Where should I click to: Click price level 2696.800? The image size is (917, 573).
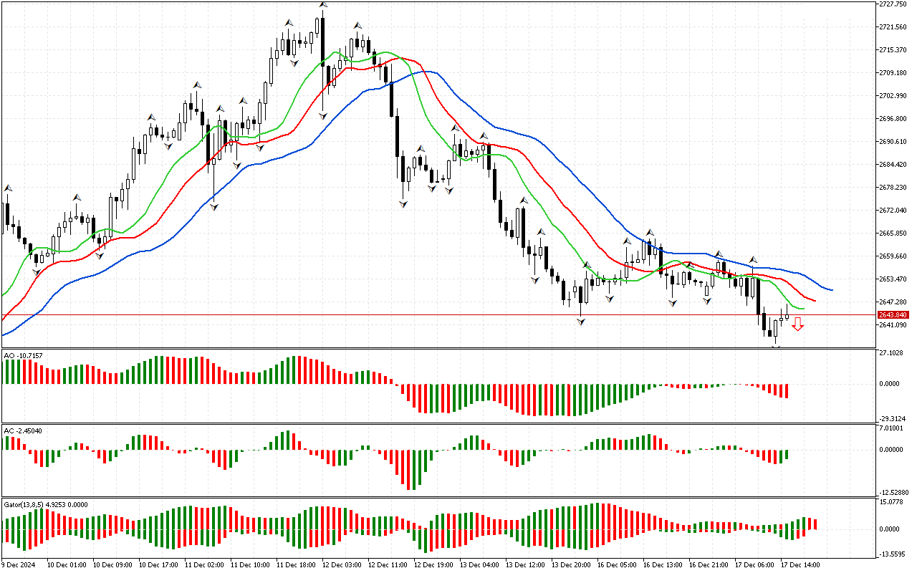[893, 118]
